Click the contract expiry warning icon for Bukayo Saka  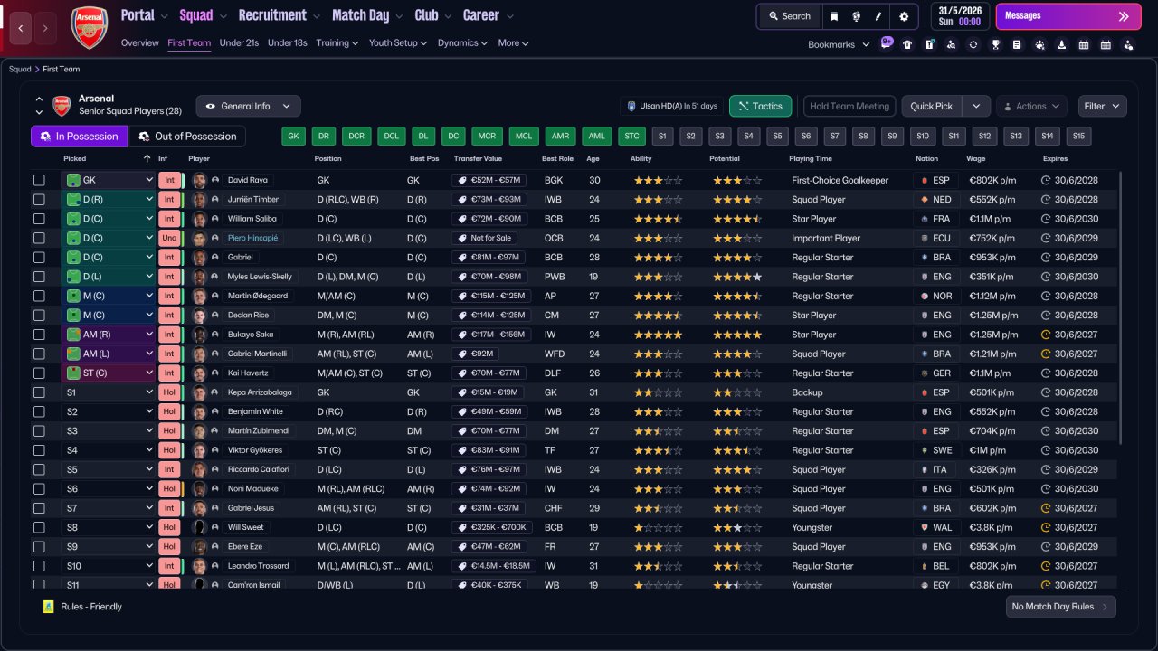[x=1046, y=335]
